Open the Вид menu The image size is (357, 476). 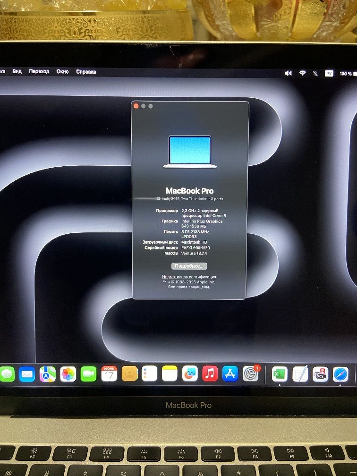[x=17, y=71]
